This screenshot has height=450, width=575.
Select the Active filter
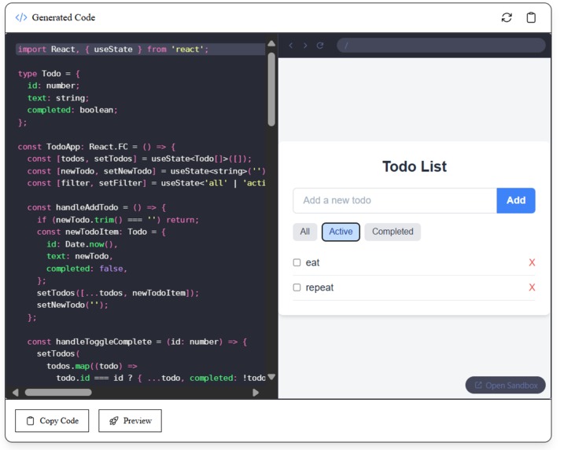click(341, 232)
